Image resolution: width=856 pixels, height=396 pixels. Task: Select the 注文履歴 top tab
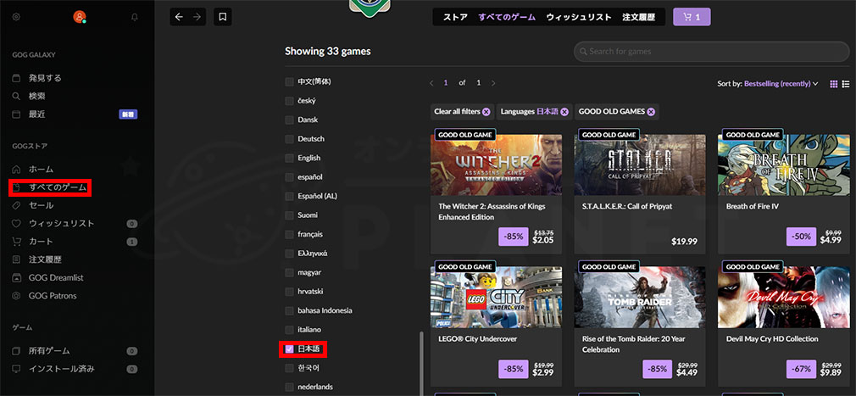coord(640,17)
